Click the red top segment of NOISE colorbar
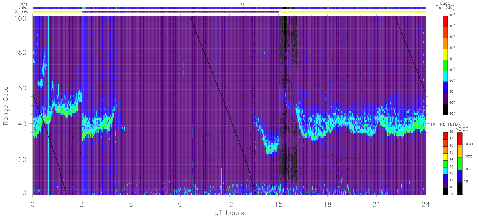The image size is (479, 221). [x=460, y=139]
